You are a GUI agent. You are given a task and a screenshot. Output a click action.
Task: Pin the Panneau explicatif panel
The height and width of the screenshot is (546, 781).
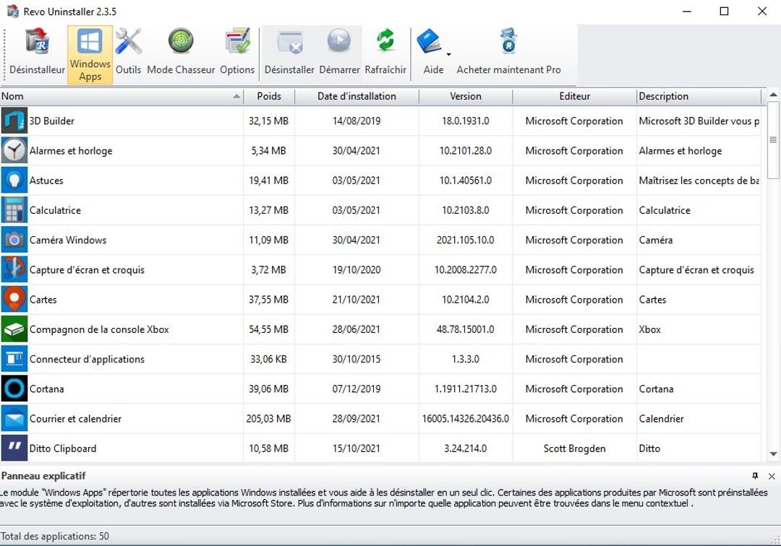pyautogui.click(x=755, y=476)
